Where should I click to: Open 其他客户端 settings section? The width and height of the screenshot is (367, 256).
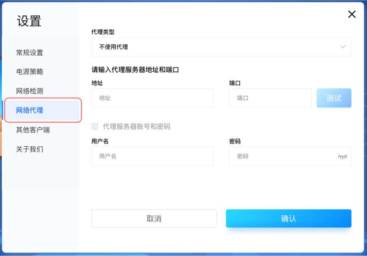click(33, 130)
